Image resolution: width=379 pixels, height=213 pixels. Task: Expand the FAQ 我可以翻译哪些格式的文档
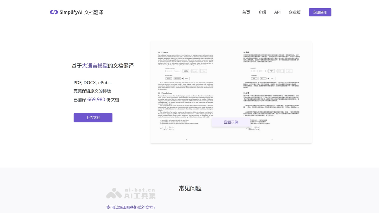coord(130,207)
